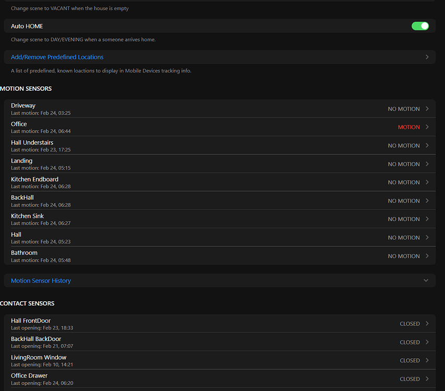Open the Motion Sensor History link
Image resolution: width=445 pixels, height=391 pixels.
tap(41, 280)
